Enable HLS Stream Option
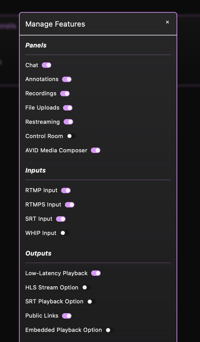Image resolution: width=200 pixels, height=342 pixels. tap(87, 288)
